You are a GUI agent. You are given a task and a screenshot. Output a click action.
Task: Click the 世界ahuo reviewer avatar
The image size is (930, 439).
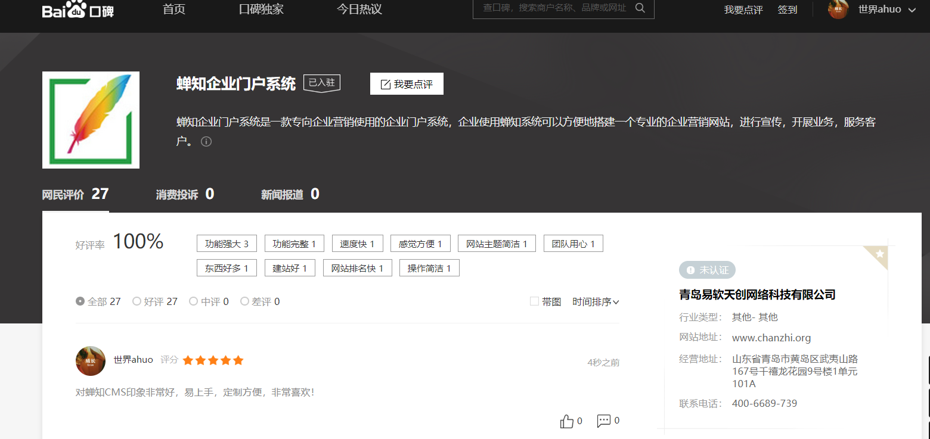click(91, 361)
